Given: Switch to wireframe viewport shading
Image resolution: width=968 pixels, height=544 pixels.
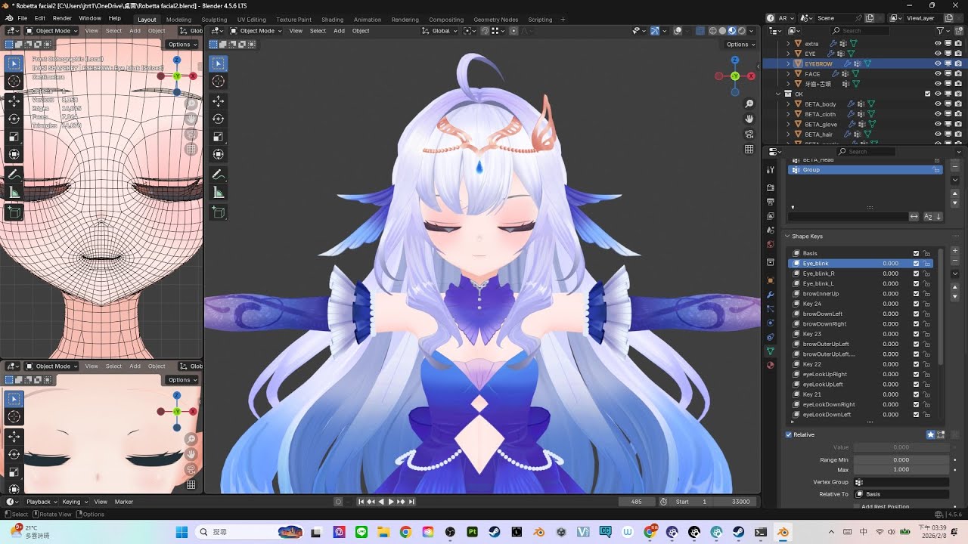Looking at the screenshot, I should 713,31.
